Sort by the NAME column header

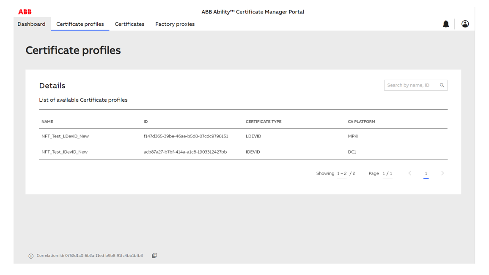click(47, 121)
